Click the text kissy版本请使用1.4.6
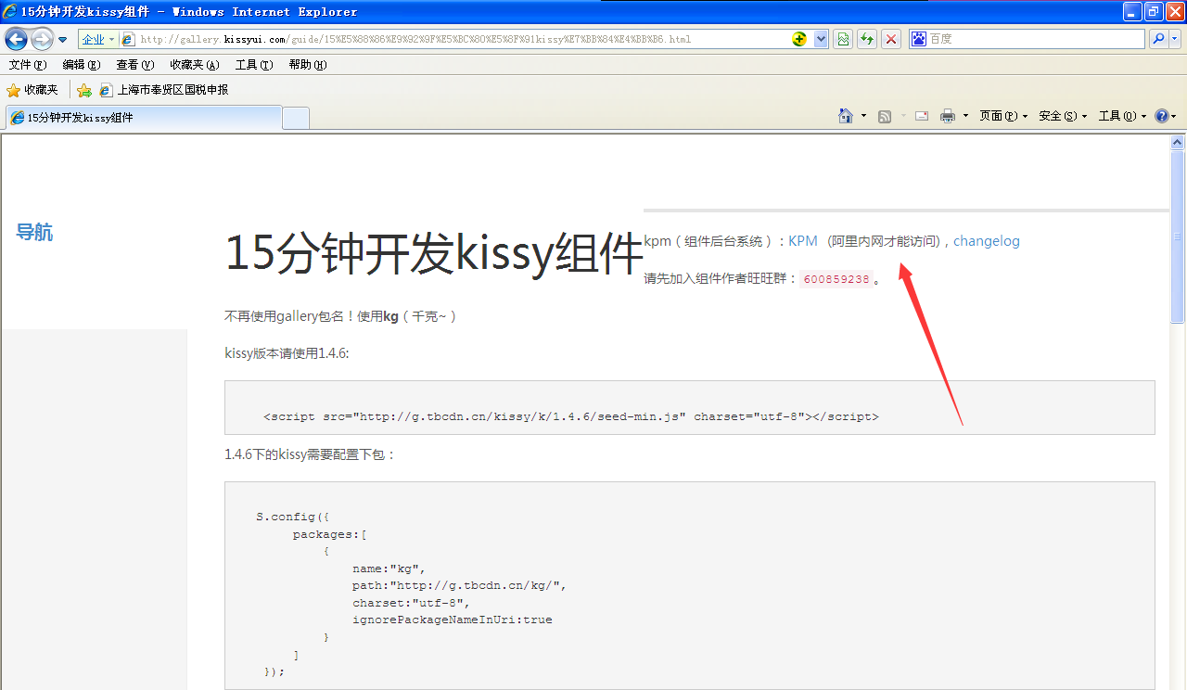Image resolution: width=1187 pixels, height=690 pixels. pos(287,353)
